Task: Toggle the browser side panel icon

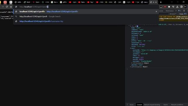Action: pyautogui.click(x=181, y=7)
